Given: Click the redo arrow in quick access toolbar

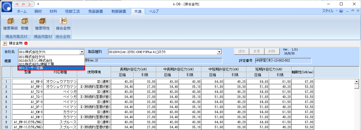Looking at the screenshot, I should point(23,4).
